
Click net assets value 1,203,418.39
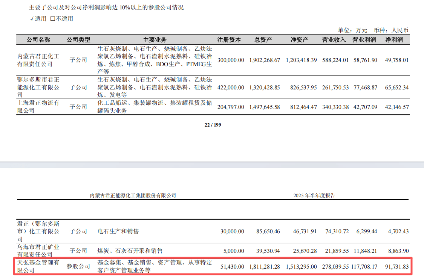301,60
